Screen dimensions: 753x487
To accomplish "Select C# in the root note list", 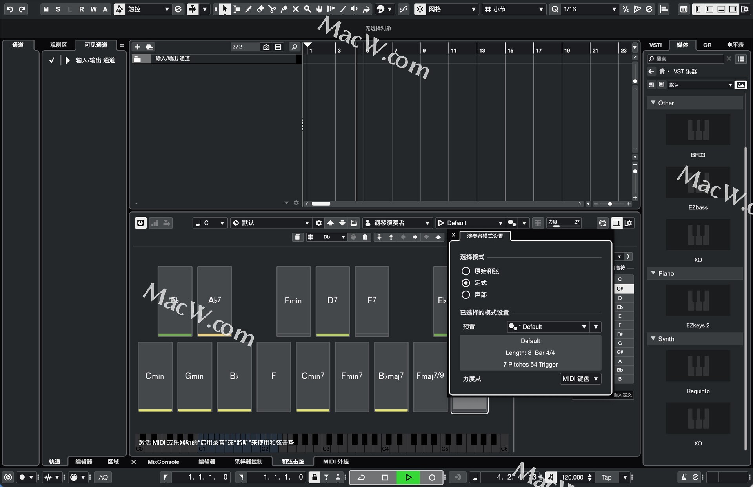I will click(624, 289).
